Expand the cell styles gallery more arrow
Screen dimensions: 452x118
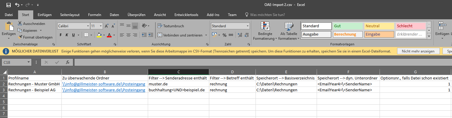(429, 36)
